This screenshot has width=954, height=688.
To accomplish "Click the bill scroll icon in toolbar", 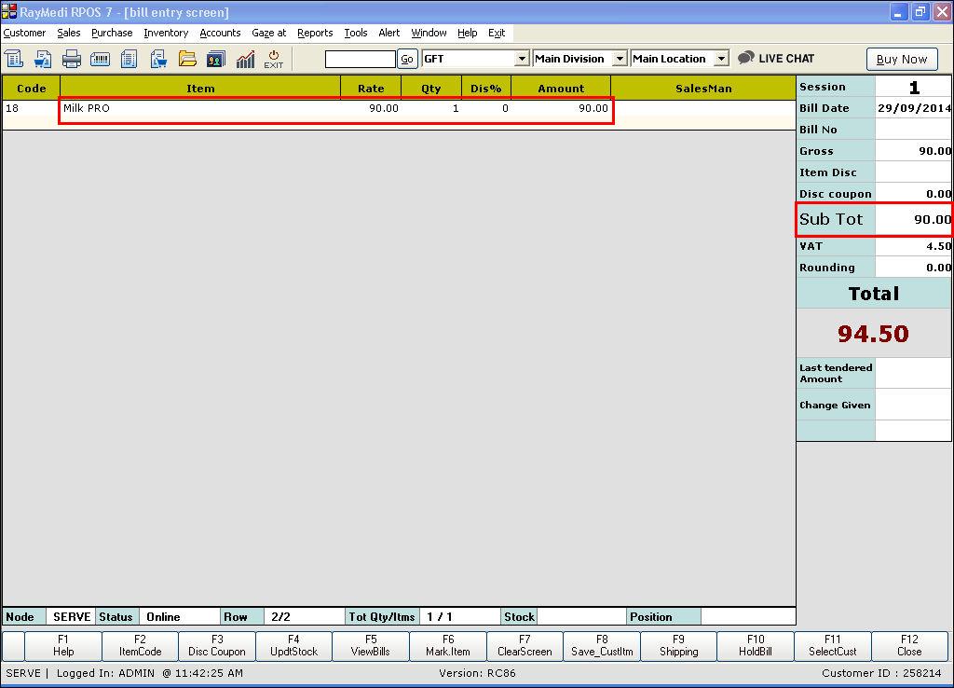I will click(14, 59).
